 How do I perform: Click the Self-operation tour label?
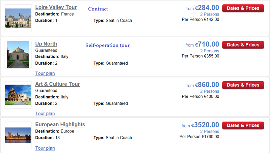click(108, 45)
